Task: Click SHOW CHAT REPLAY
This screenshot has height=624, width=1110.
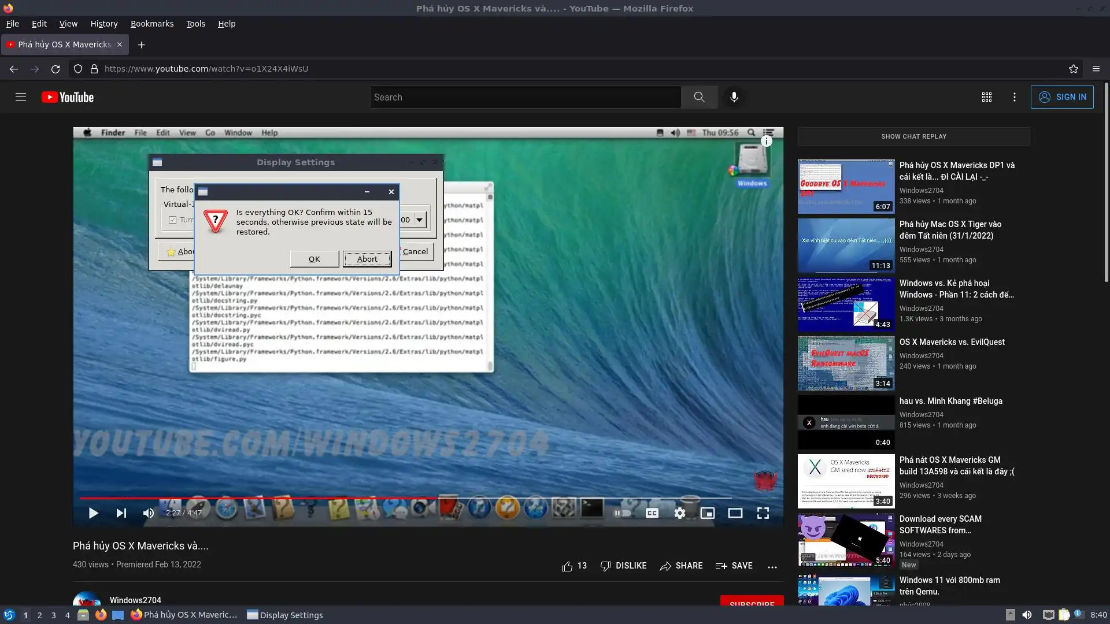Action: (x=913, y=136)
